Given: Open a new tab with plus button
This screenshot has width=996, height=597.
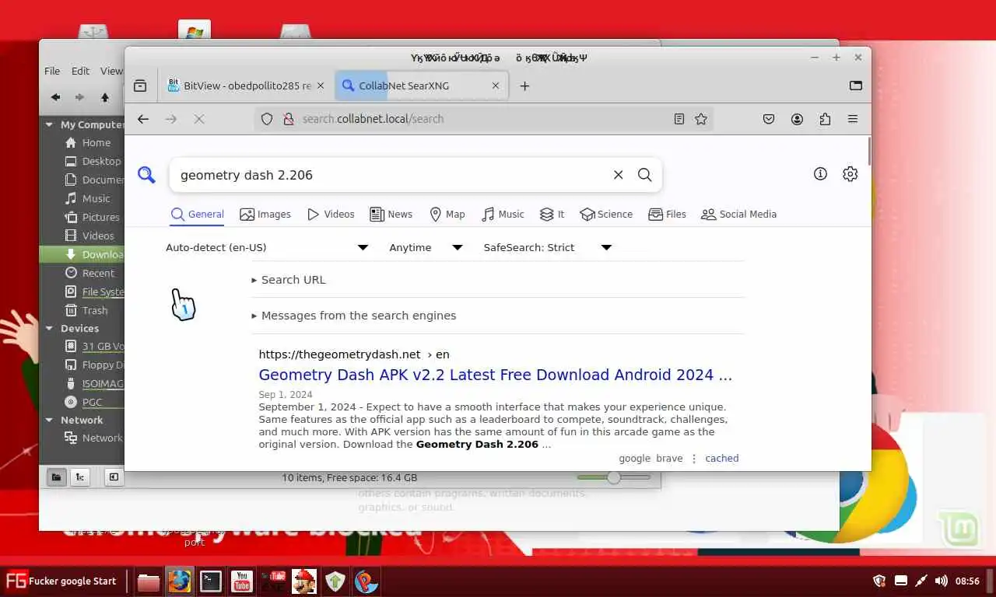Looking at the screenshot, I should (524, 86).
